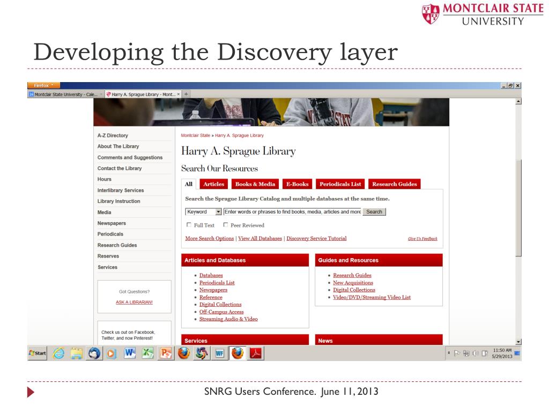Click the Give Us Feedback link
Image resolution: width=549 pixels, height=412 pixels.
click(x=422, y=239)
